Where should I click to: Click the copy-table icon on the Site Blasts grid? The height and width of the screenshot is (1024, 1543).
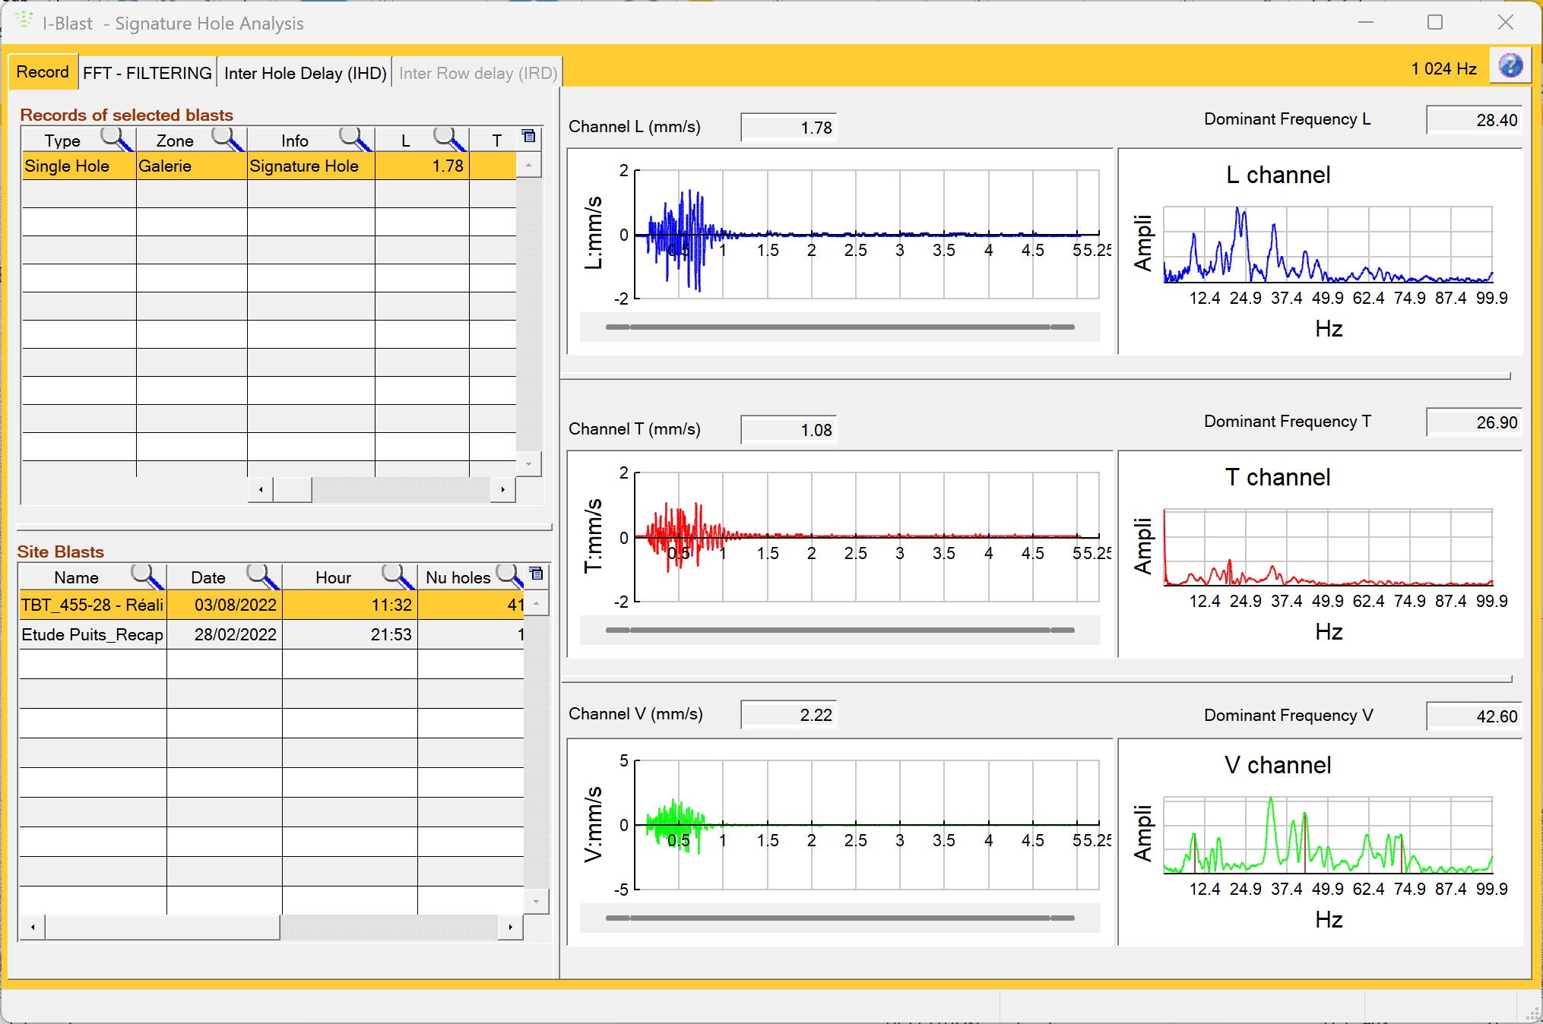[x=536, y=574]
